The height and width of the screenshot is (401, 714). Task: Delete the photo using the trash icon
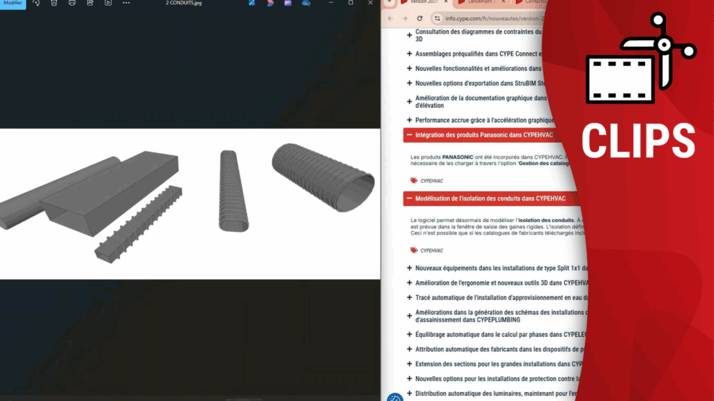[54, 3]
